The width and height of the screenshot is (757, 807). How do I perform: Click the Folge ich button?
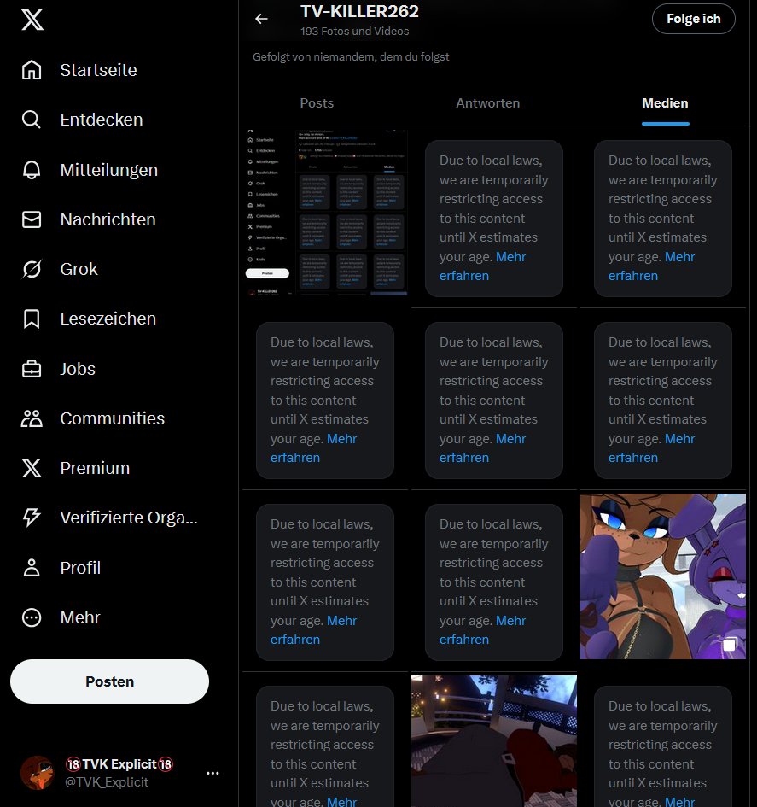point(693,19)
